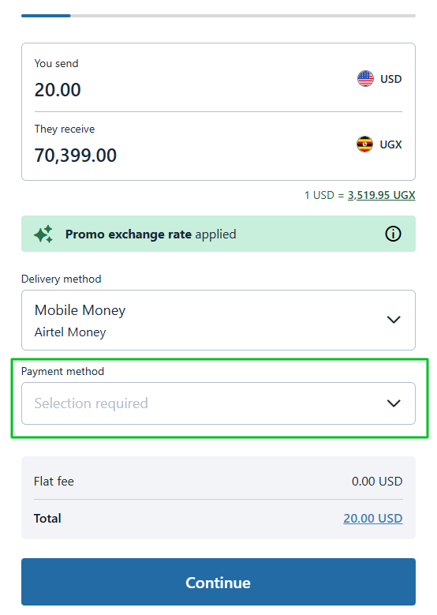
Task: Click the US flag icon
Action: click(x=365, y=79)
